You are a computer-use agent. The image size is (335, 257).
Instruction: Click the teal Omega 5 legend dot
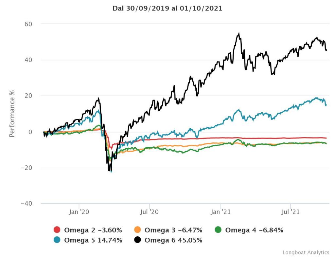pos(57,240)
